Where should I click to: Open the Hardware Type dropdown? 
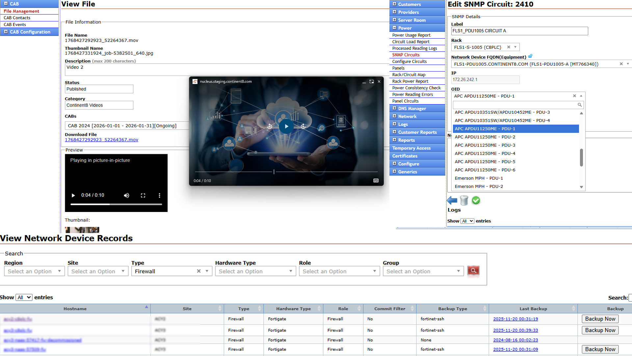pos(255,271)
